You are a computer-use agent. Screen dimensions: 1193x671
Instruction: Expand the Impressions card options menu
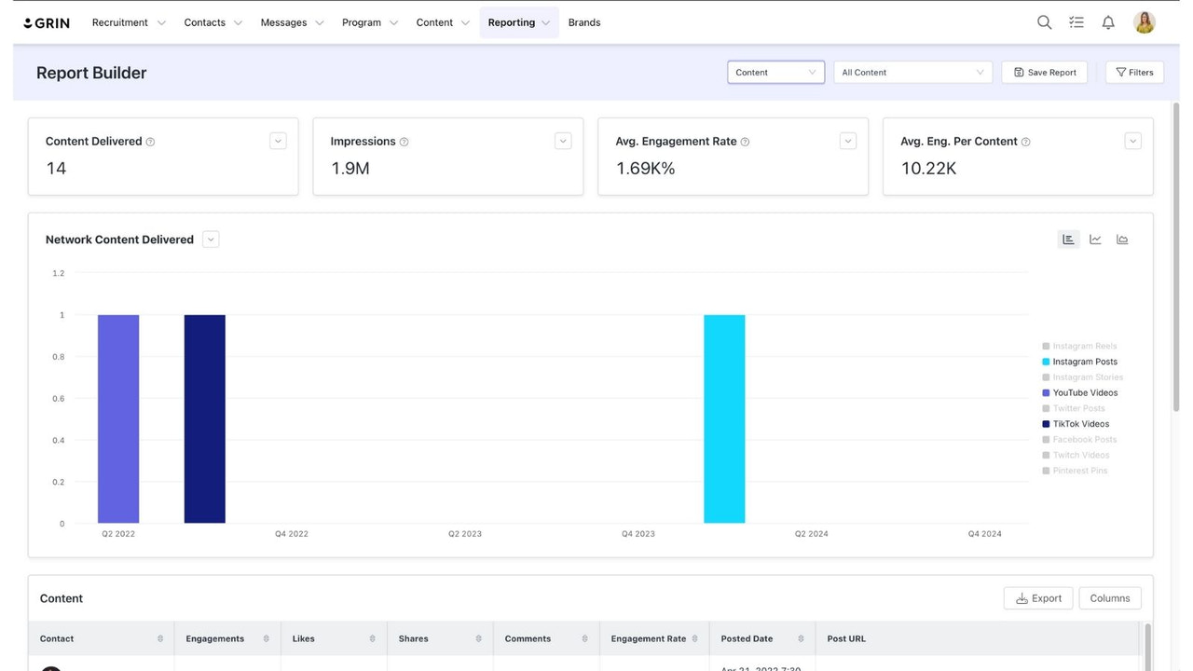[x=563, y=140]
